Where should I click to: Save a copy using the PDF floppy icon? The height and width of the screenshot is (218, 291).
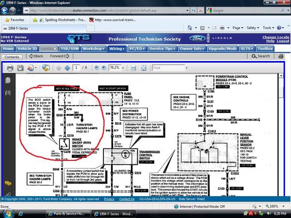tap(20, 68)
